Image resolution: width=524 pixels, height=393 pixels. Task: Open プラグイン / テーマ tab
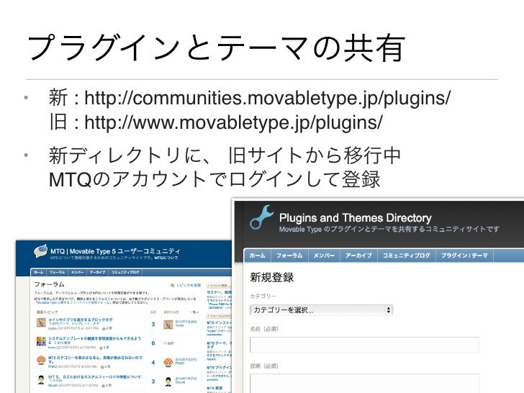point(464,256)
